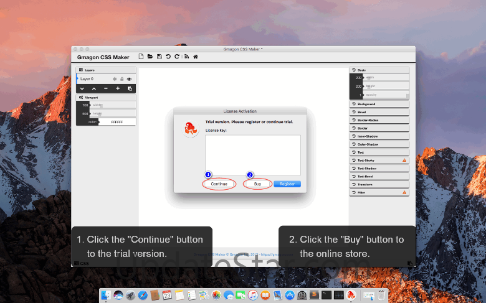The height and width of the screenshot is (303, 486).
Task: Open Gmagon CSS Maker icon in Dock
Action: (351, 295)
